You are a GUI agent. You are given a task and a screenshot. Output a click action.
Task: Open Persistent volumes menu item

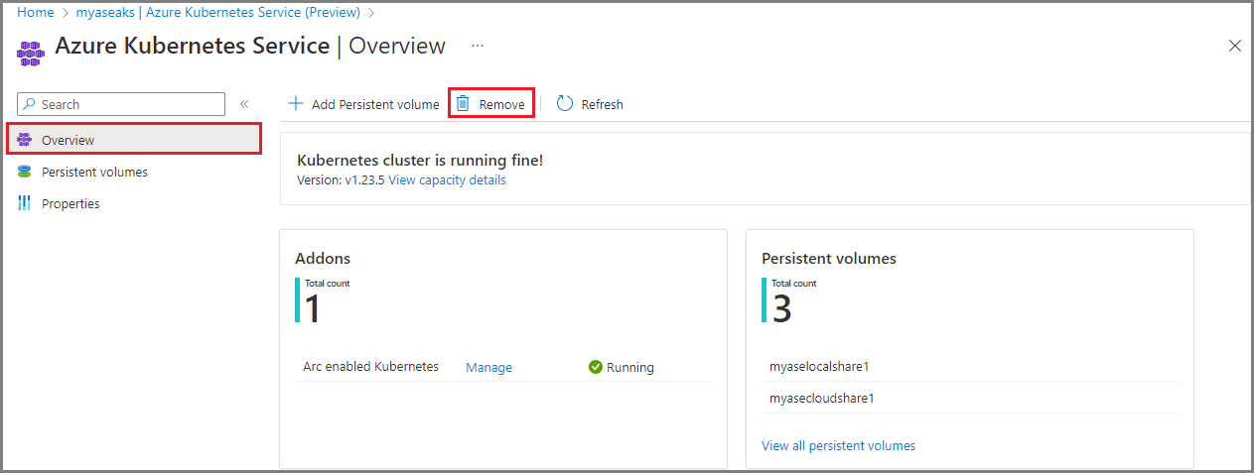click(x=94, y=172)
